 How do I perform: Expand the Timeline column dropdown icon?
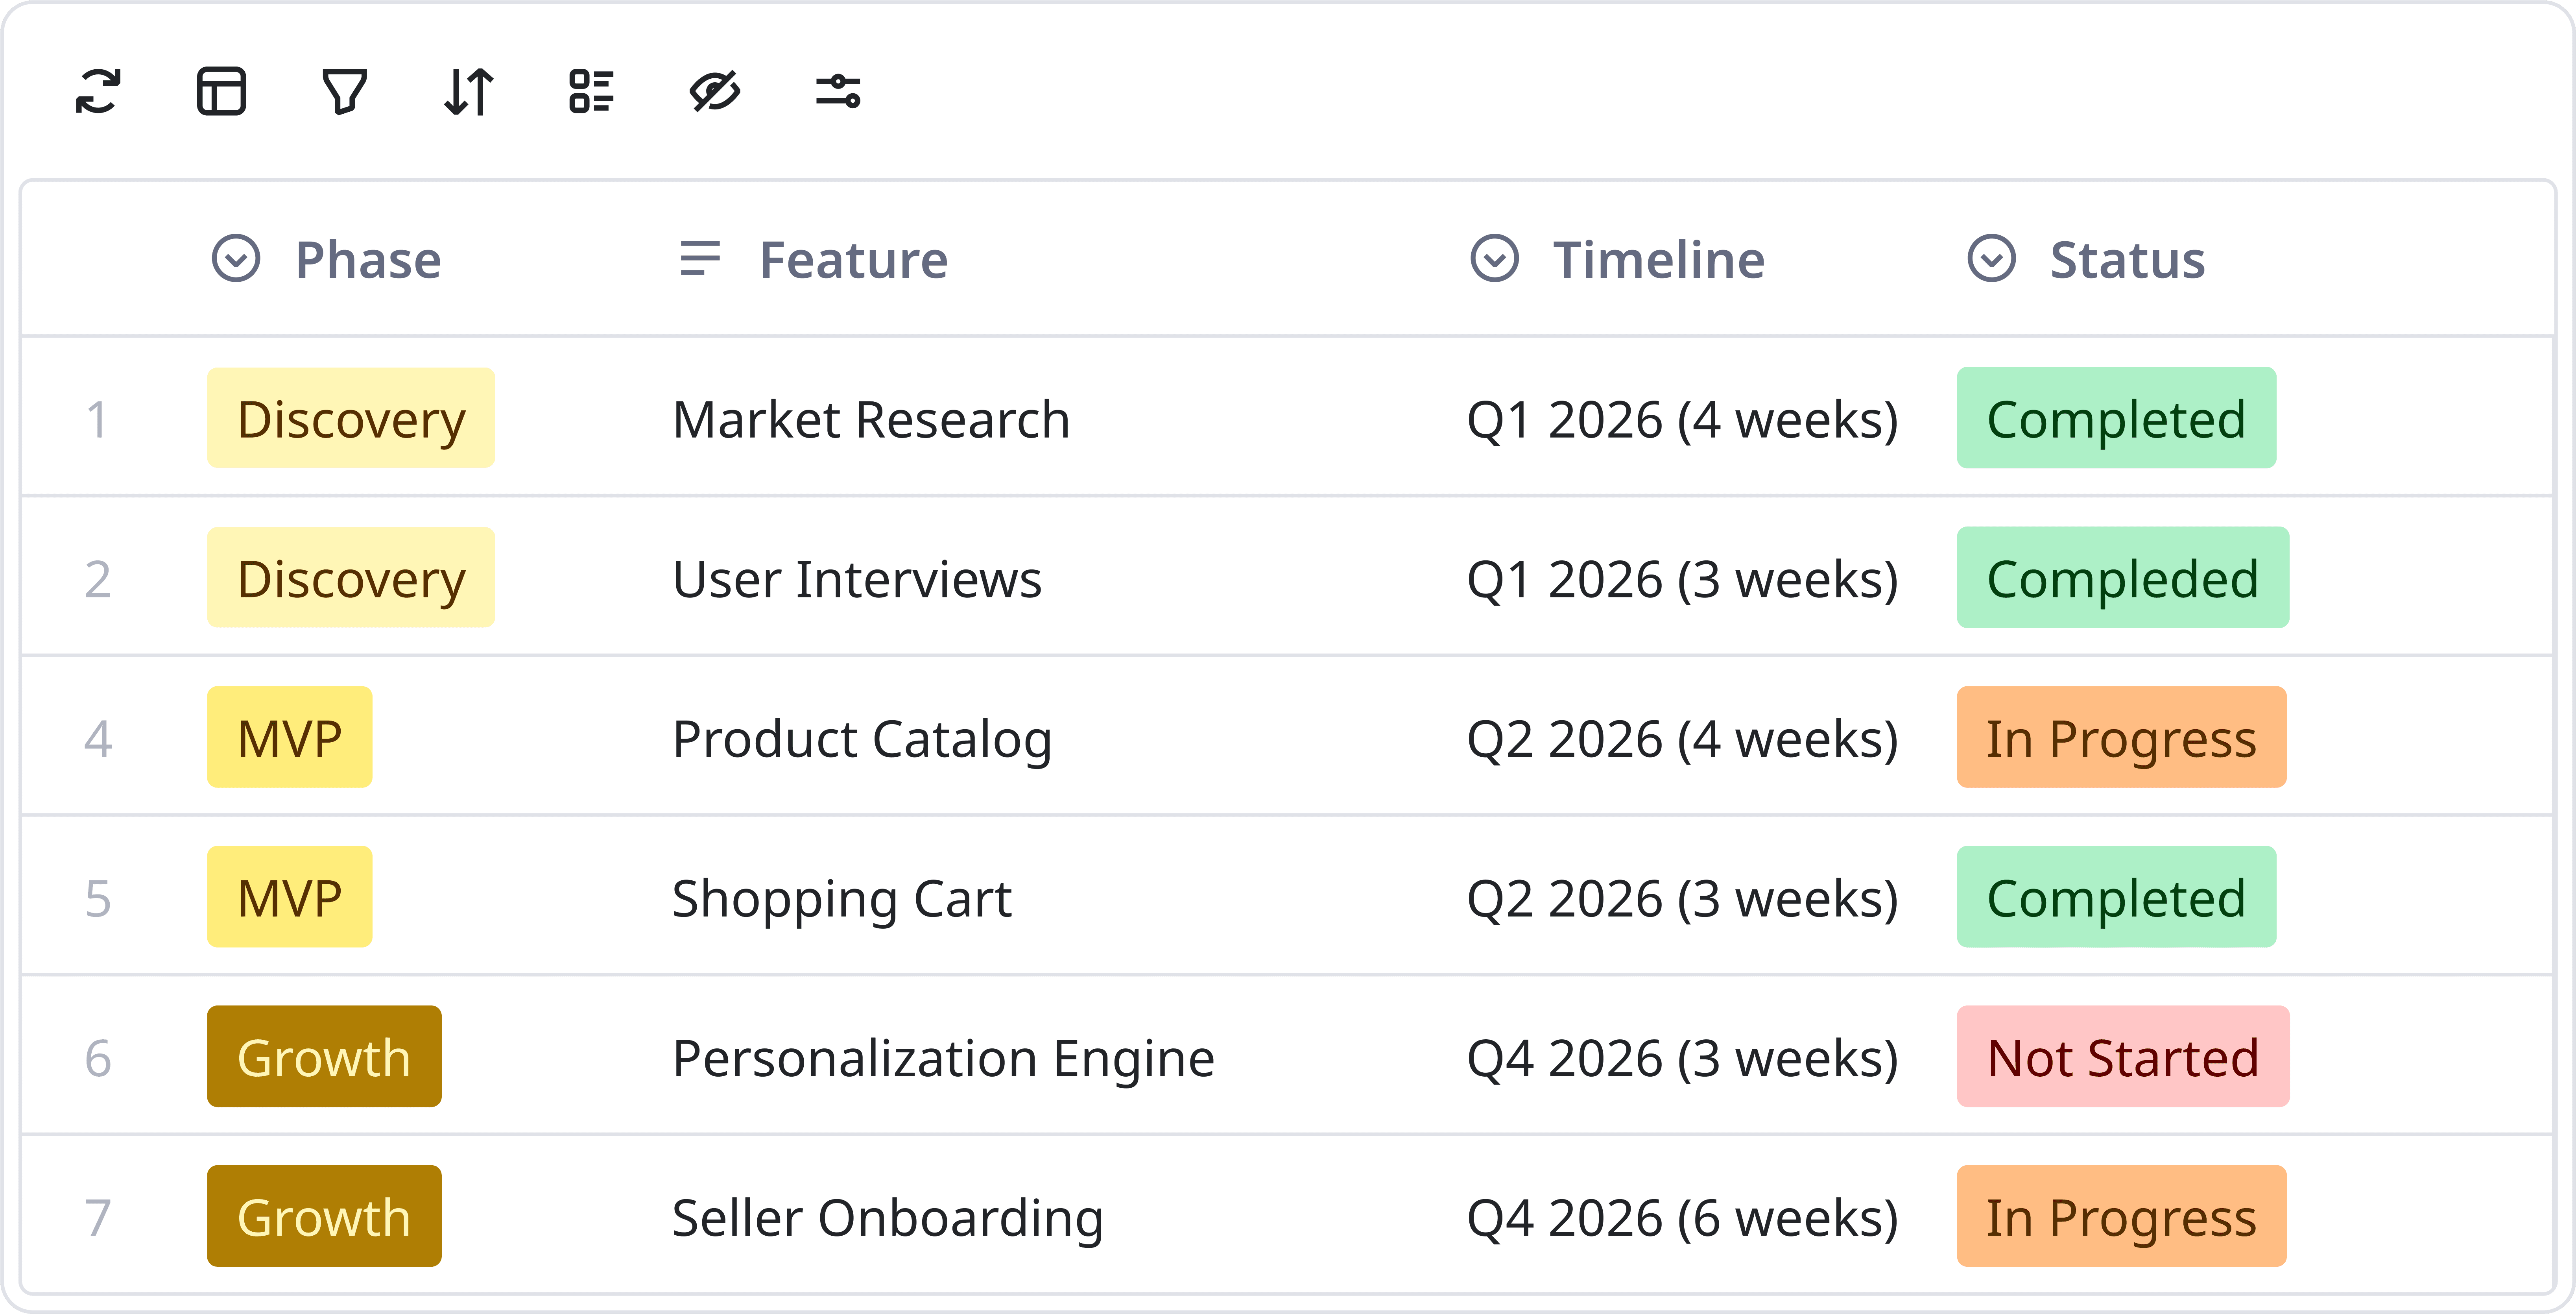[x=1494, y=259]
